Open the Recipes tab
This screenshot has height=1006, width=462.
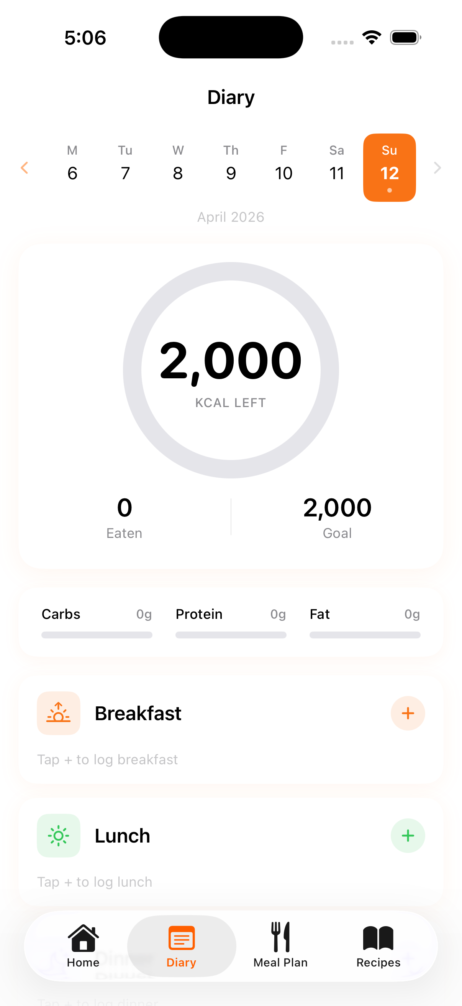click(378, 945)
